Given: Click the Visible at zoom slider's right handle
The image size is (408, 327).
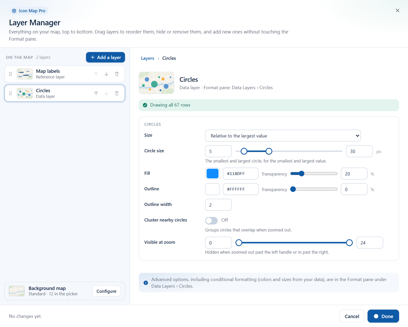Looking at the screenshot, I should (349, 243).
